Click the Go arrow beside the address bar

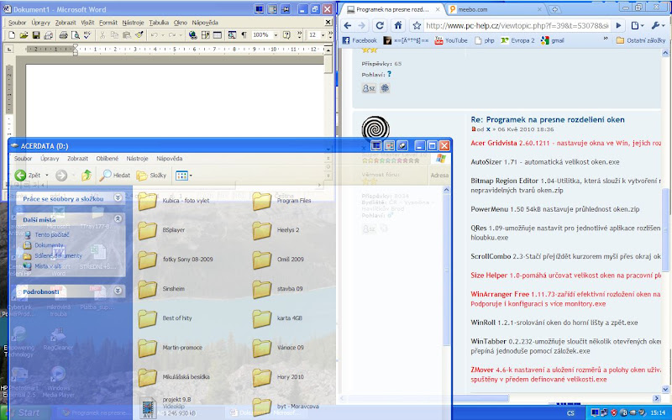click(618, 26)
